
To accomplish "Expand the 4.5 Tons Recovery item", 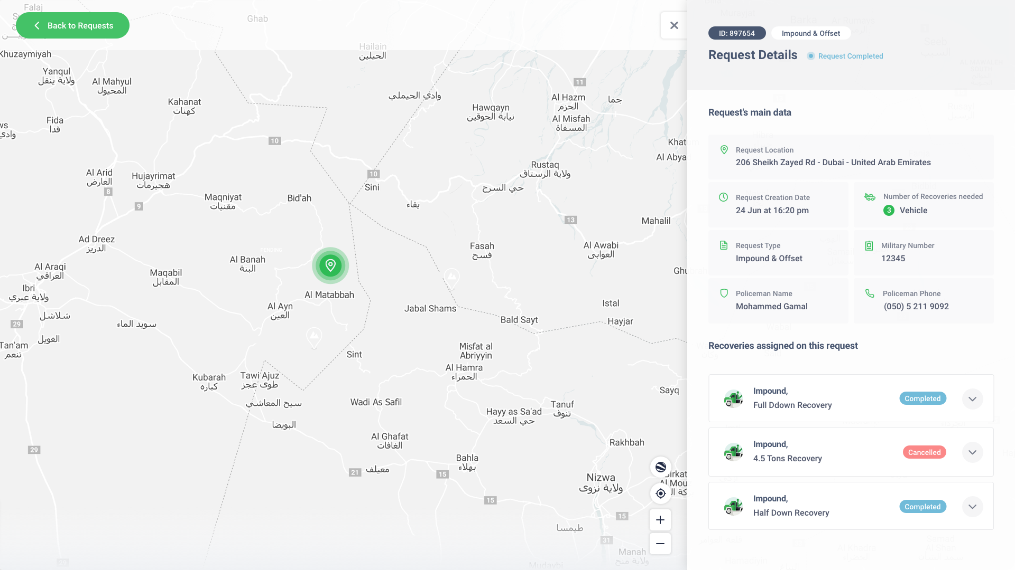I will pos(973,452).
